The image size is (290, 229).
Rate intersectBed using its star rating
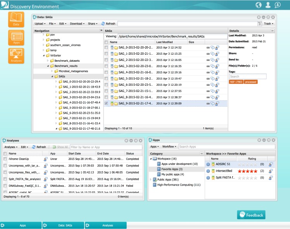pyautogui.click(x=247, y=171)
